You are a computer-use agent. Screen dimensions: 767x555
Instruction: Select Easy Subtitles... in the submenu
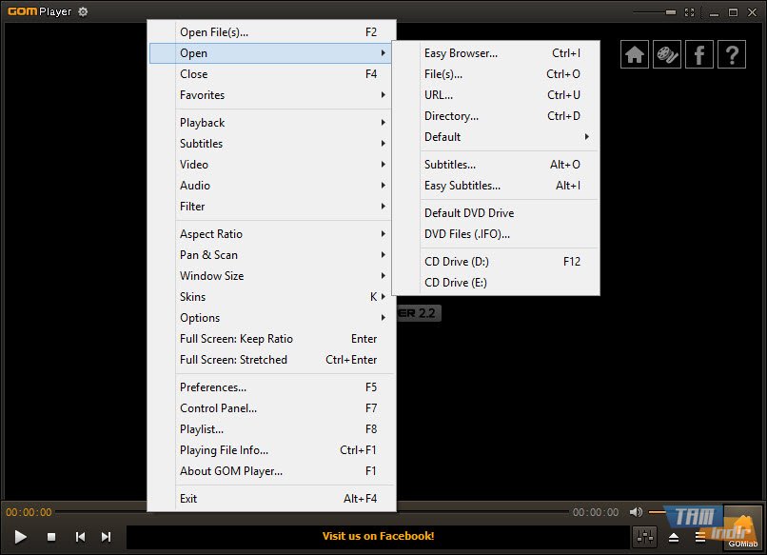tap(496, 186)
